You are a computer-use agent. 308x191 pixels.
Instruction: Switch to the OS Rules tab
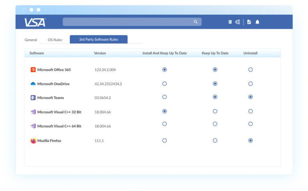click(55, 40)
